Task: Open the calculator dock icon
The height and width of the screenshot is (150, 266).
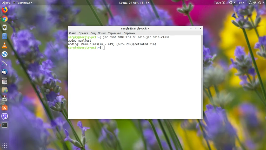Action: (x=5, y=81)
